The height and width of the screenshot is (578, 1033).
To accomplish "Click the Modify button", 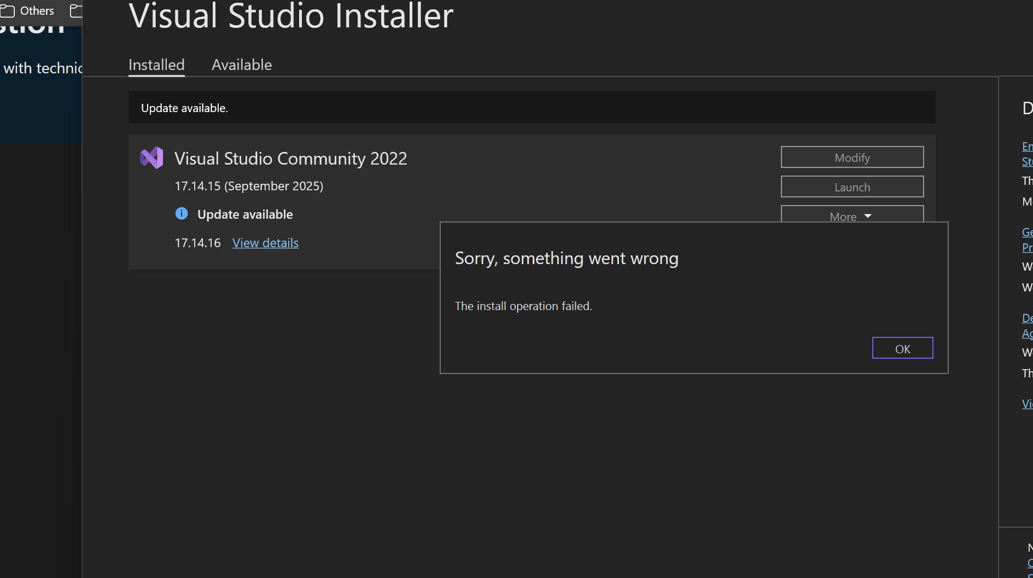I will [852, 157].
